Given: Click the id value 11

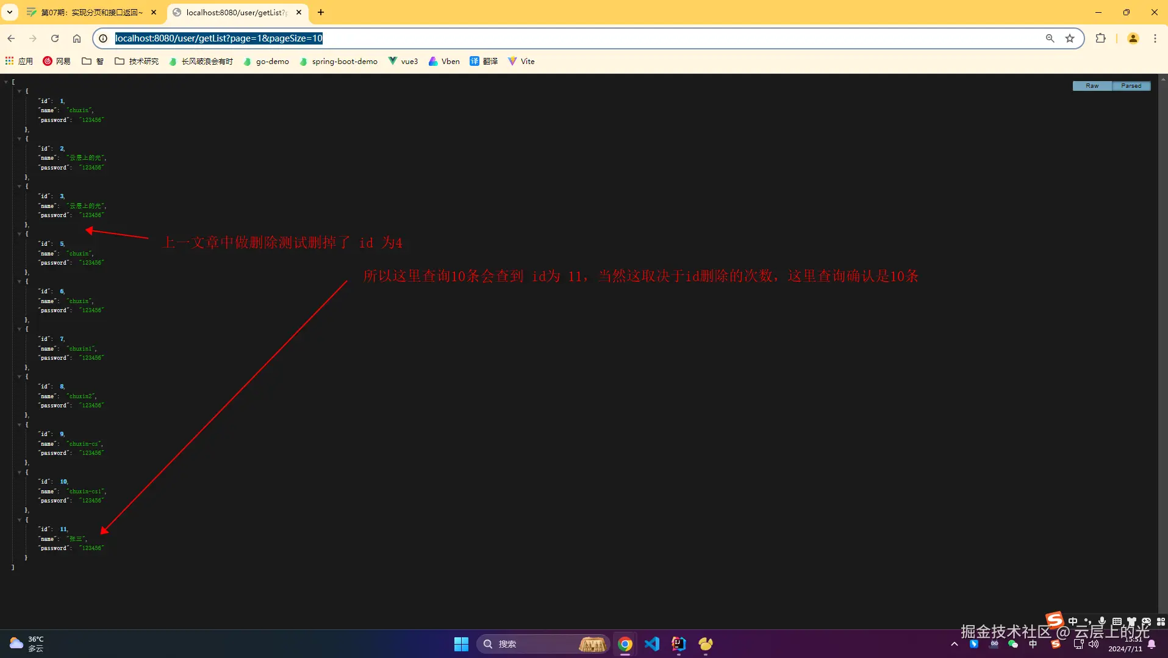Looking at the screenshot, I should pyautogui.click(x=63, y=529).
